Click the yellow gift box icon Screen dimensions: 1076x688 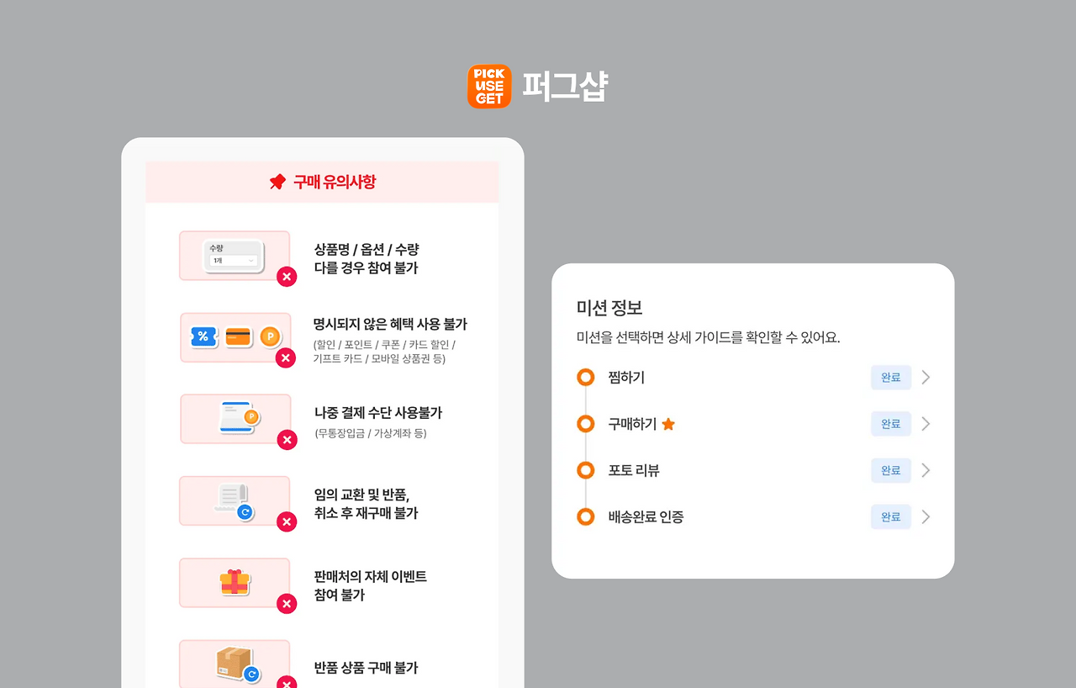[235, 582]
